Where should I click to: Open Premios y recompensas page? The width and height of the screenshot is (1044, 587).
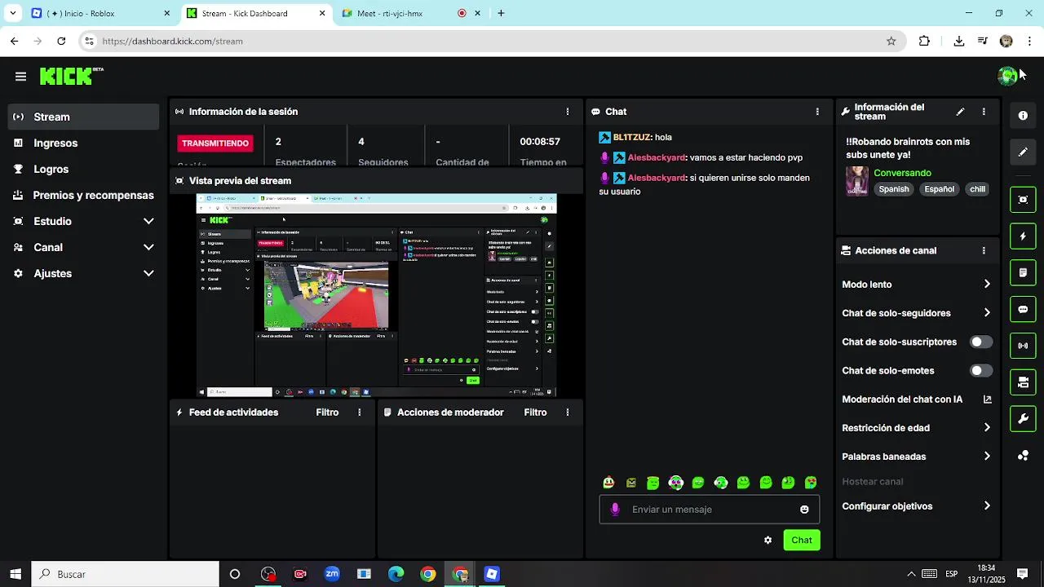tap(84, 196)
